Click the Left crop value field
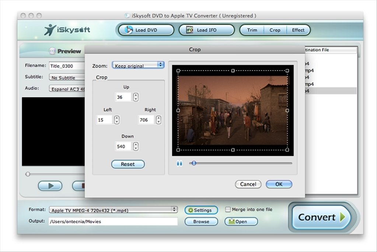Image resolution: width=377 pixels, height=252 pixels. [105, 120]
